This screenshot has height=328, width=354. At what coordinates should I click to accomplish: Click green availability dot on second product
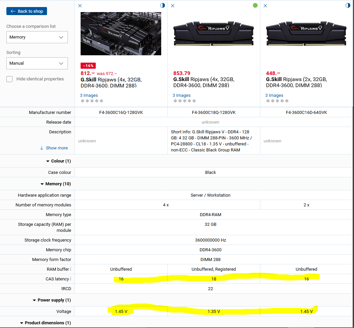point(255,5)
